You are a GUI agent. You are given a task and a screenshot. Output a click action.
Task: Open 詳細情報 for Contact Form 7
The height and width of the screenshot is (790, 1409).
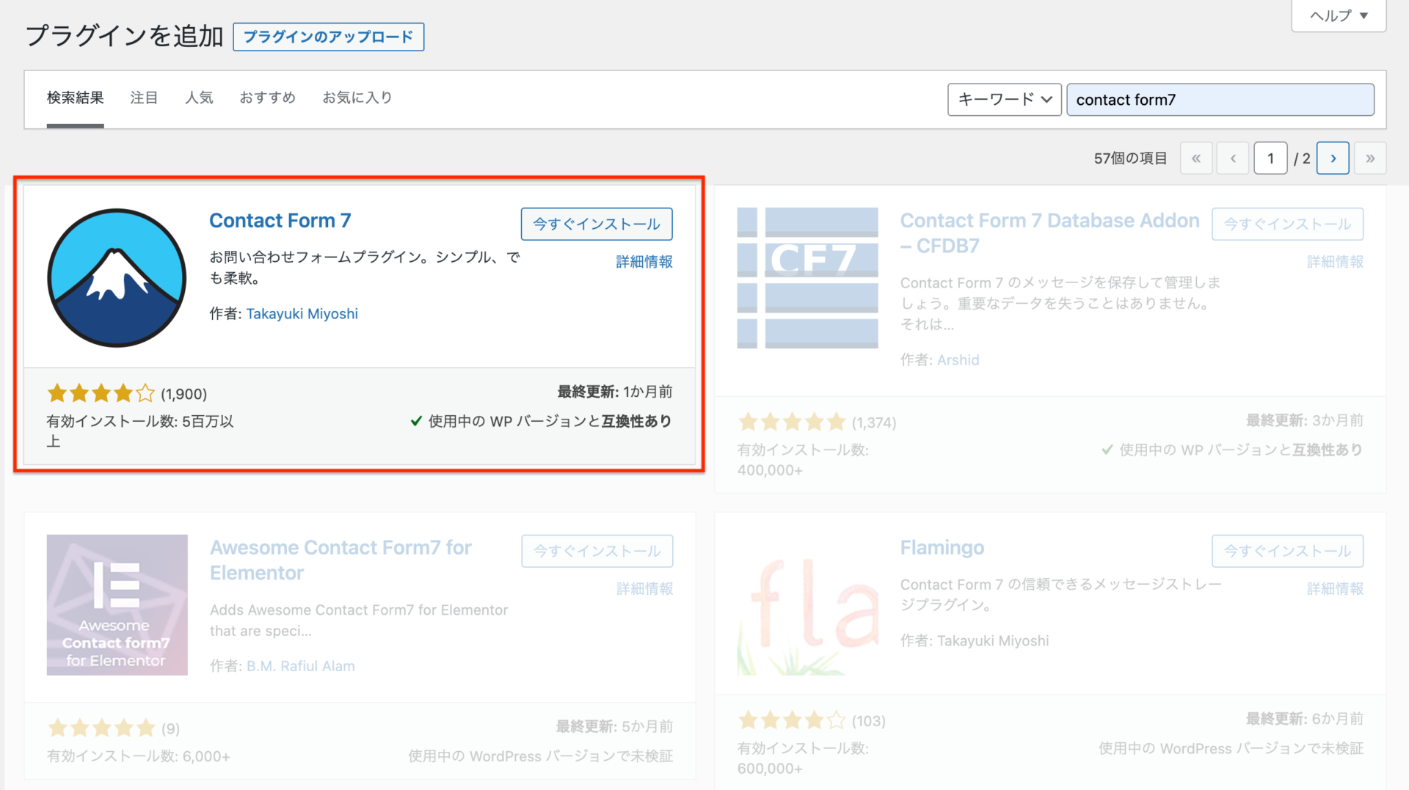[644, 261]
